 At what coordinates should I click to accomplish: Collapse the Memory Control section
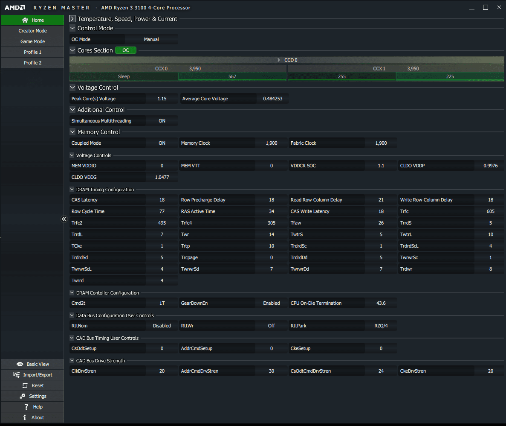pos(72,132)
